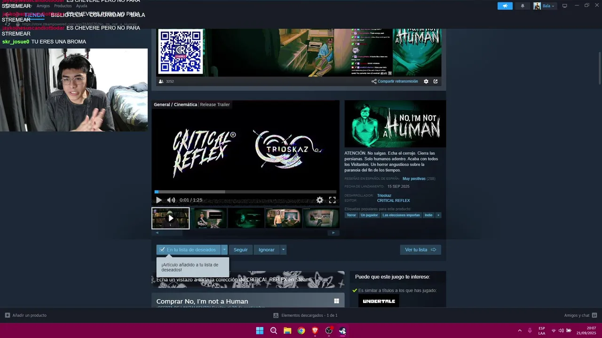Image resolution: width=602 pixels, height=338 pixels.
Task: Select the TIENDA tab
Action: (x=34, y=15)
